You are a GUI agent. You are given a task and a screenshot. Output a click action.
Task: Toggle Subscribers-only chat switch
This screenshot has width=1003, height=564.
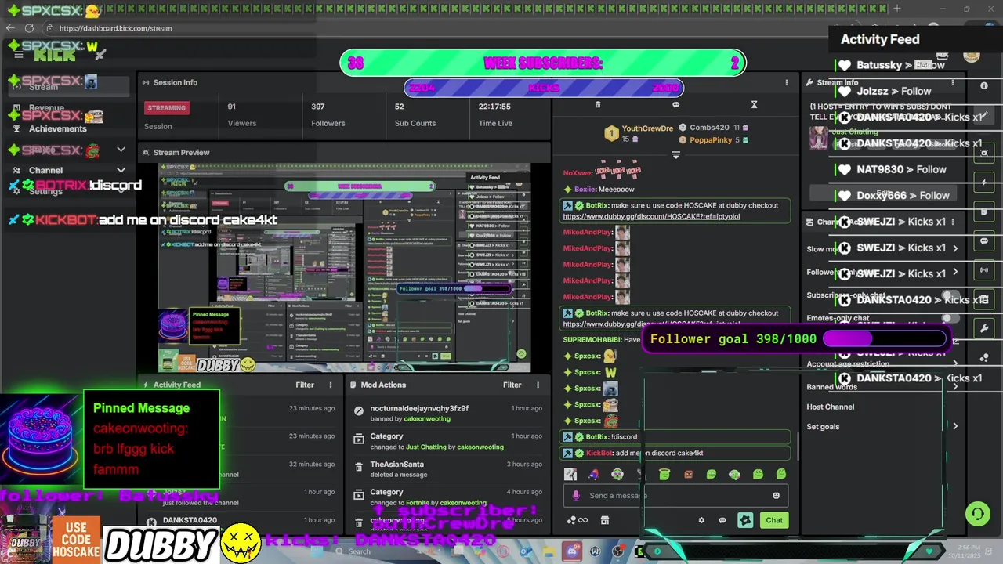coord(950,296)
